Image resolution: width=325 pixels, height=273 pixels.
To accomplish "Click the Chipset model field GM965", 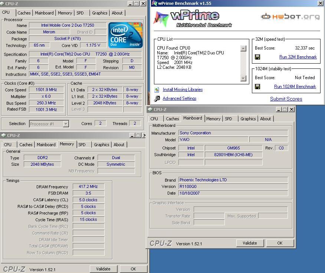I will 233,148.
